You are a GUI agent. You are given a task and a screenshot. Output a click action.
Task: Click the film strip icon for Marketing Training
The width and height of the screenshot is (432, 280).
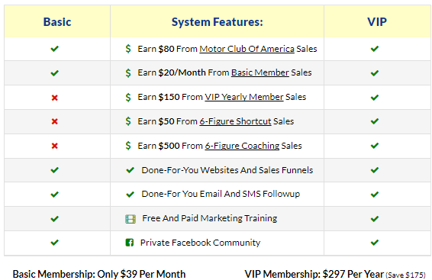click(131, 219)
